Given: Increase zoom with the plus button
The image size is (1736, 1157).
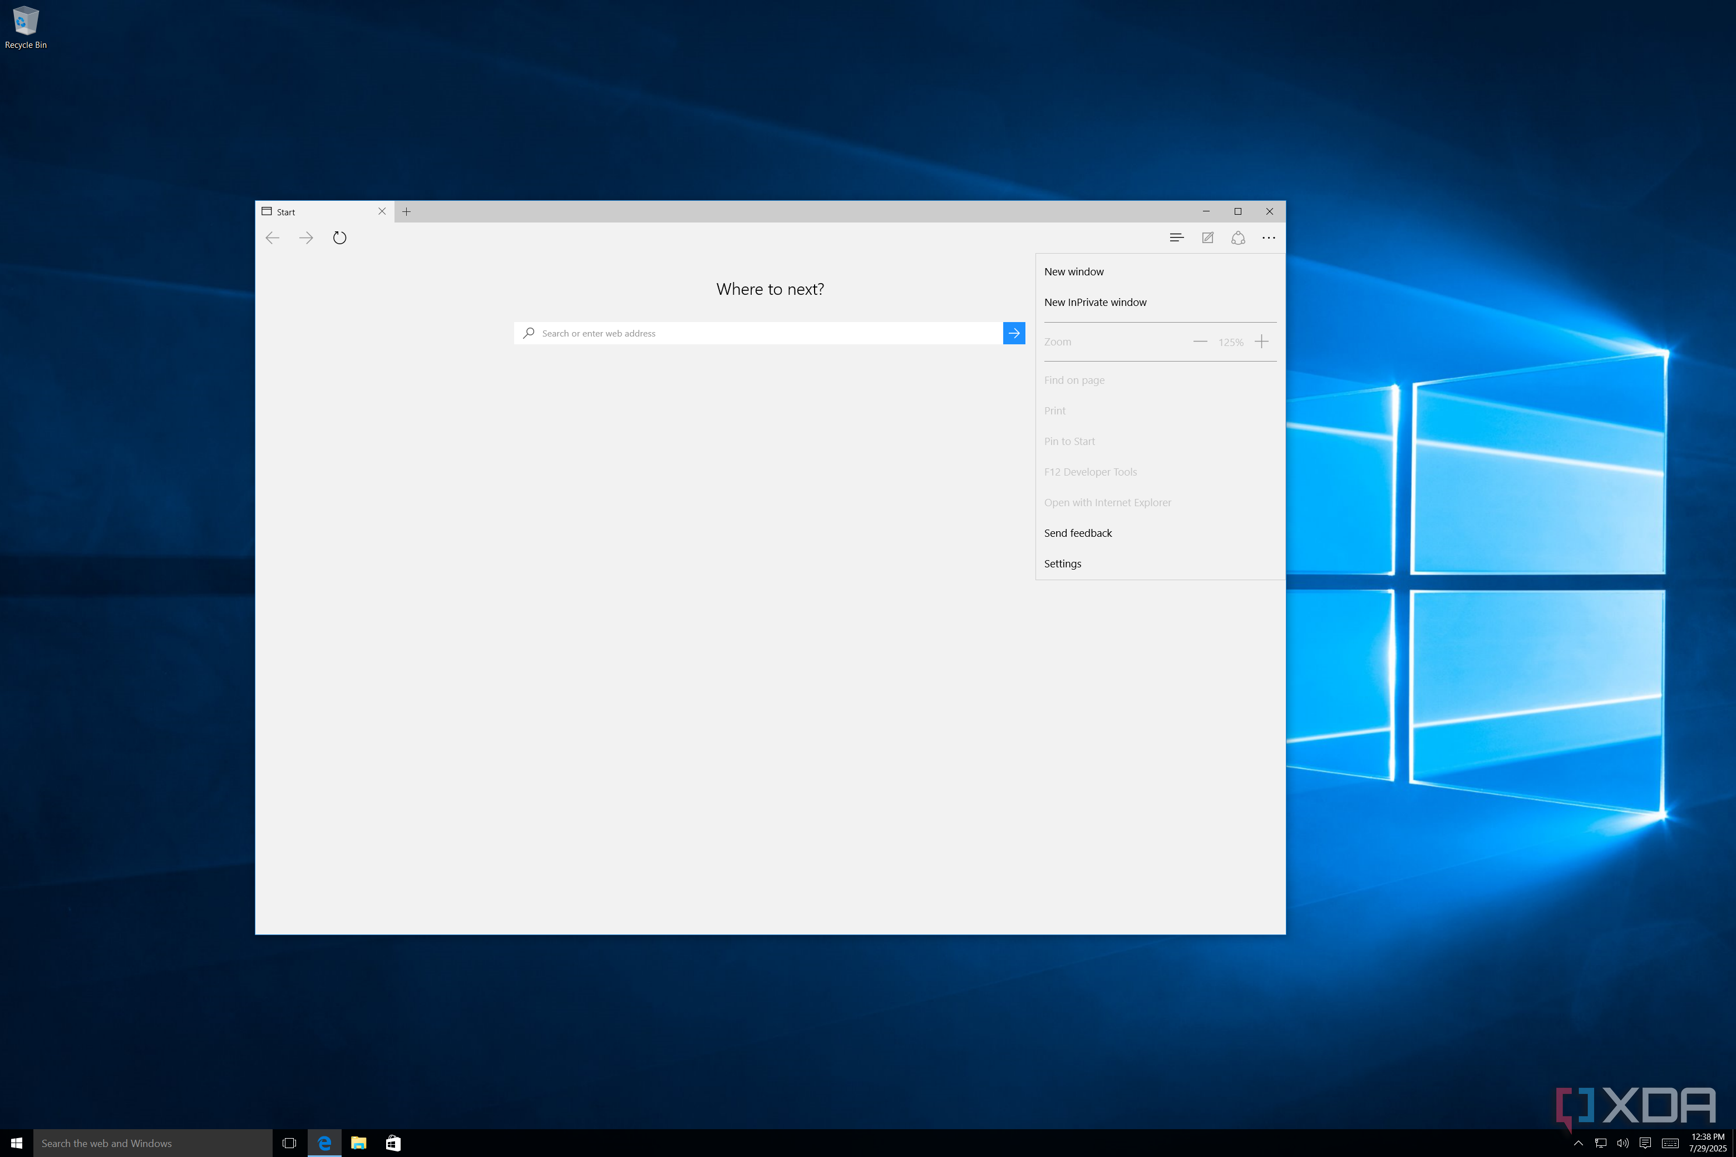Looking at the screenshot, I should (x=1261, y=342).
